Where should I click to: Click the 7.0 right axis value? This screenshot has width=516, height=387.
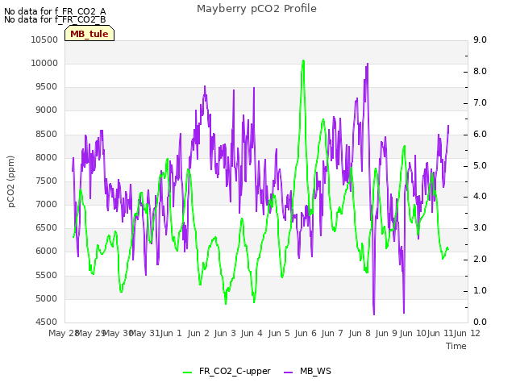(x=481, y=102)
